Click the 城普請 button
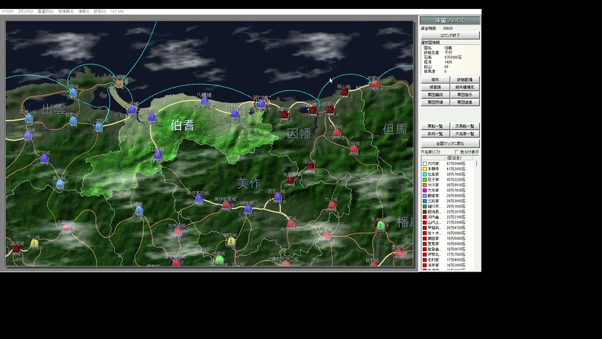Viewport: 602px width, 339px height. click(435, 87)
